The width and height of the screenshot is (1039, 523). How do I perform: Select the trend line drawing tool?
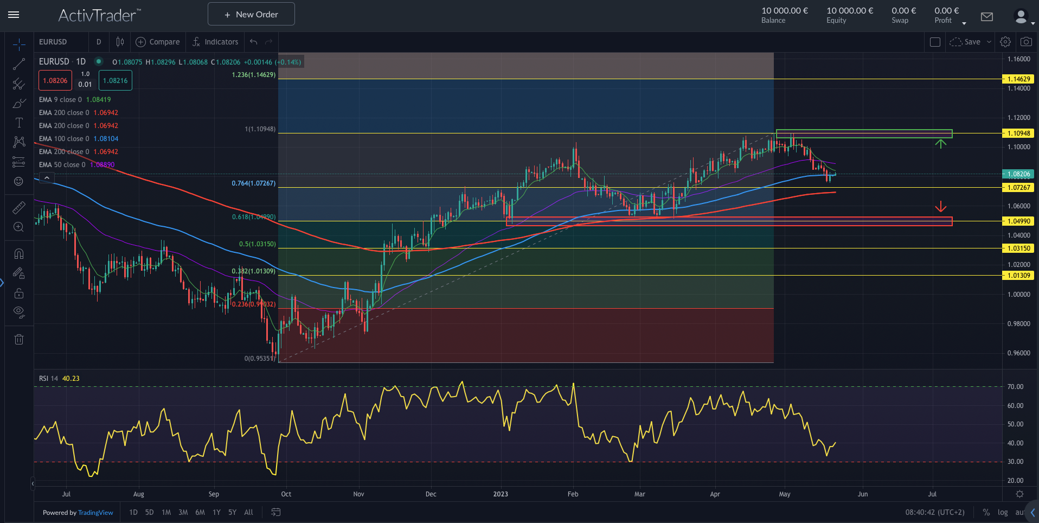tap(19, 63)
